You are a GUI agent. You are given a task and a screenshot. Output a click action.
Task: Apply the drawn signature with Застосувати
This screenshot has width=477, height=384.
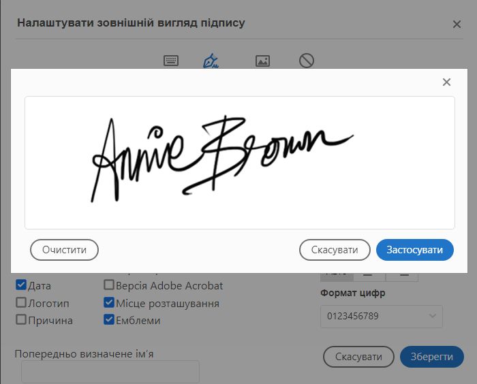pos(415,250)
